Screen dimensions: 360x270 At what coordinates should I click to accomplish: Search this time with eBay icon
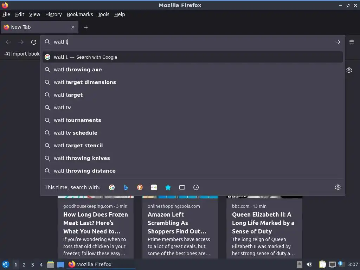[x=154, y=187]
